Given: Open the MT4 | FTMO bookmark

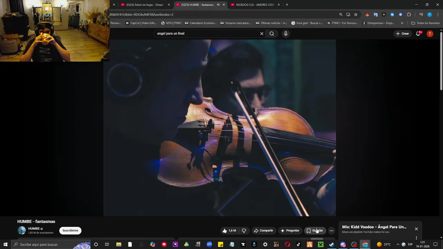Looking at the screenshot, I should coord(171,23).
